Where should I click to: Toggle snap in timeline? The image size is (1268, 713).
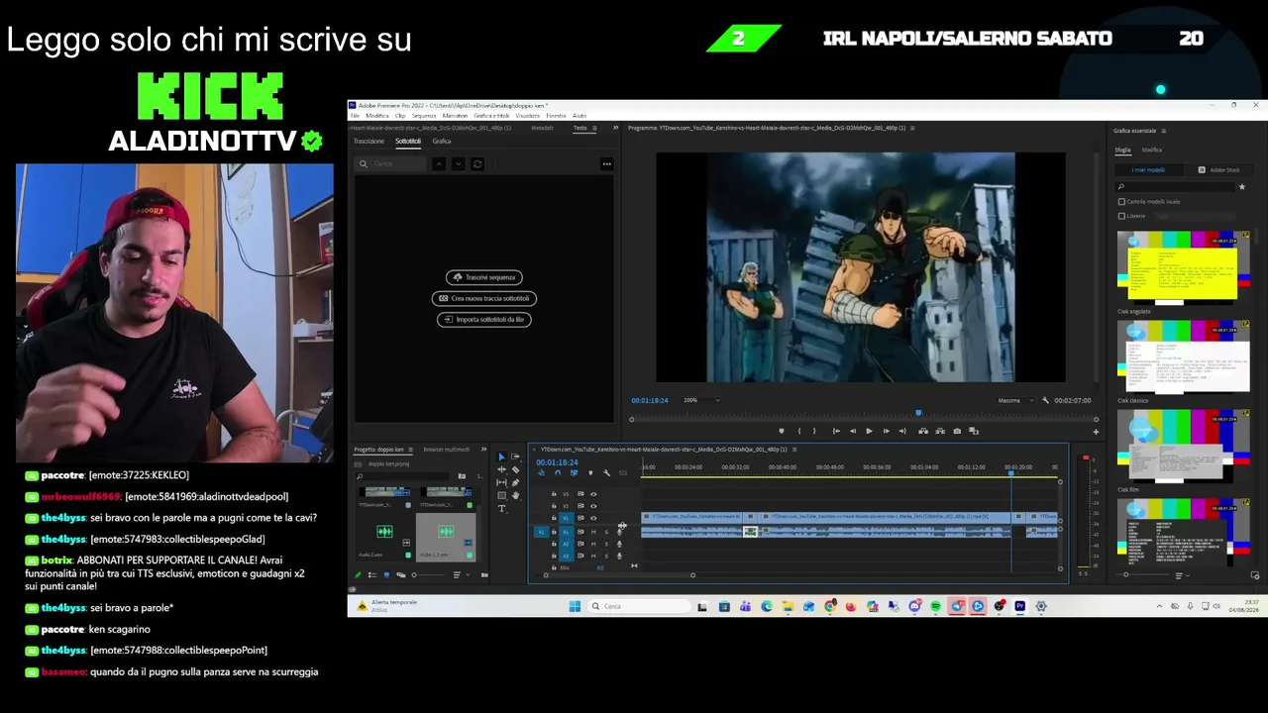(557, 473)
